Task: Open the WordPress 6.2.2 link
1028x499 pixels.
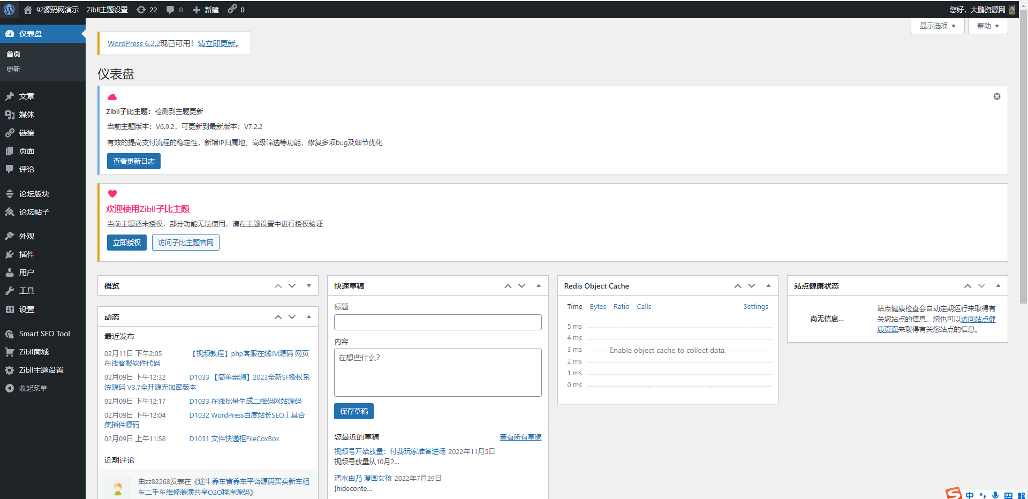Action: [x=134, y=43]
